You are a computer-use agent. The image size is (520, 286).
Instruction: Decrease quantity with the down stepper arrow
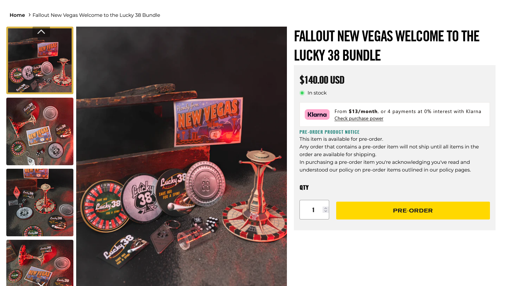click(326, 211)
